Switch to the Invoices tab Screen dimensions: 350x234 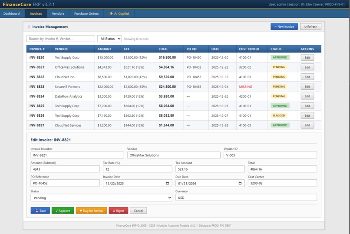pos(36,13)
